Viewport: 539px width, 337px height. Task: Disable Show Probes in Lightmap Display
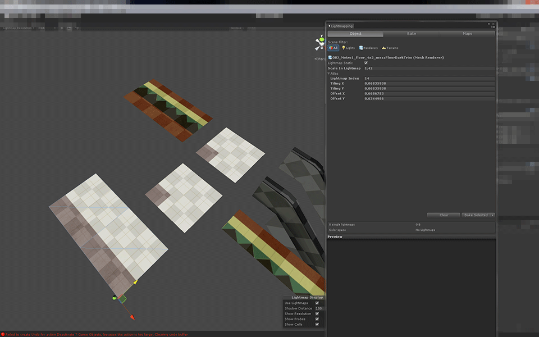pyautogui.click(x=317, y=318)
